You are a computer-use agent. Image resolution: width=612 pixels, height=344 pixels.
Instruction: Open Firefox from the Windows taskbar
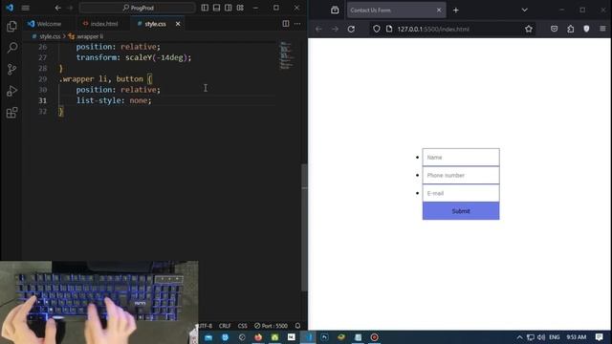(x=258, y=337)
